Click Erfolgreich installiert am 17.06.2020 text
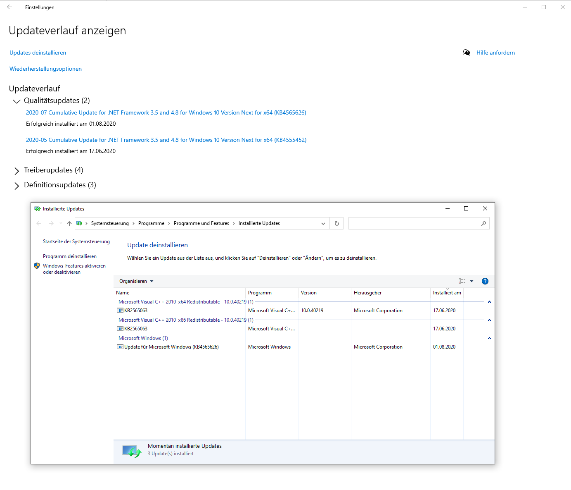 coord(71,151)
